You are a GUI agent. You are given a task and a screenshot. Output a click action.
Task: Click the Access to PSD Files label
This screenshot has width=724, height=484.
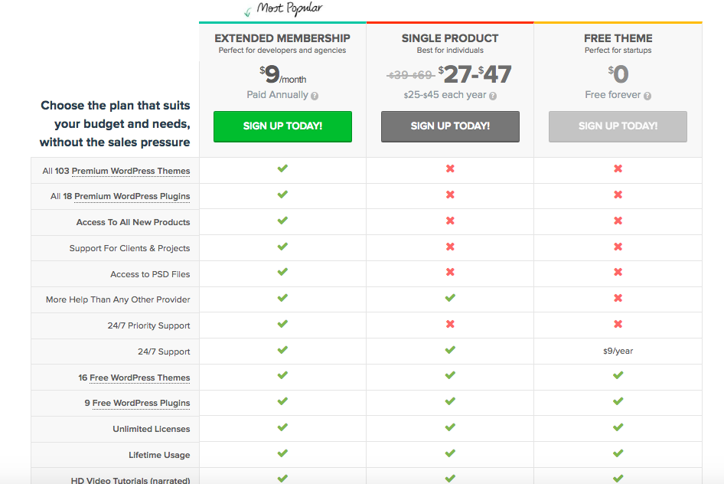pyautogui.click(x=150, y=274)
